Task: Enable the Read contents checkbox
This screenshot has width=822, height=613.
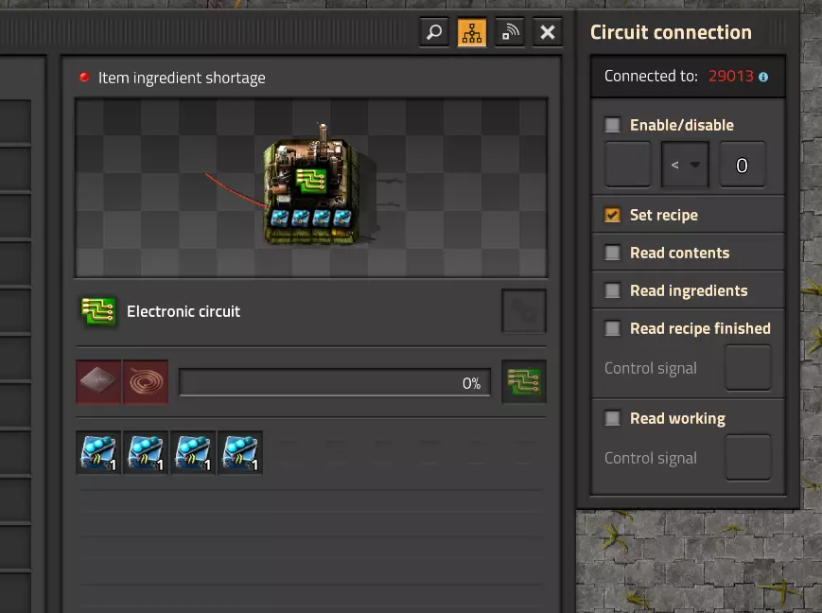Action: 612,253
